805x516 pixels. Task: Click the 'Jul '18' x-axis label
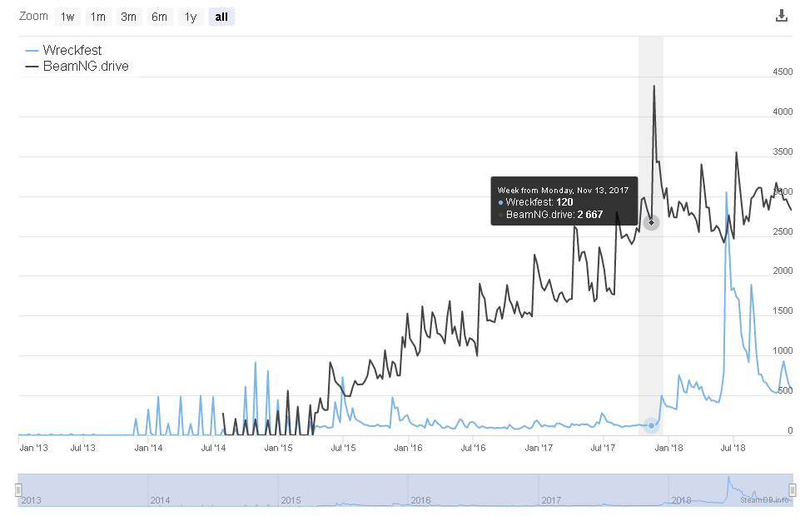(x=733, y=448)
